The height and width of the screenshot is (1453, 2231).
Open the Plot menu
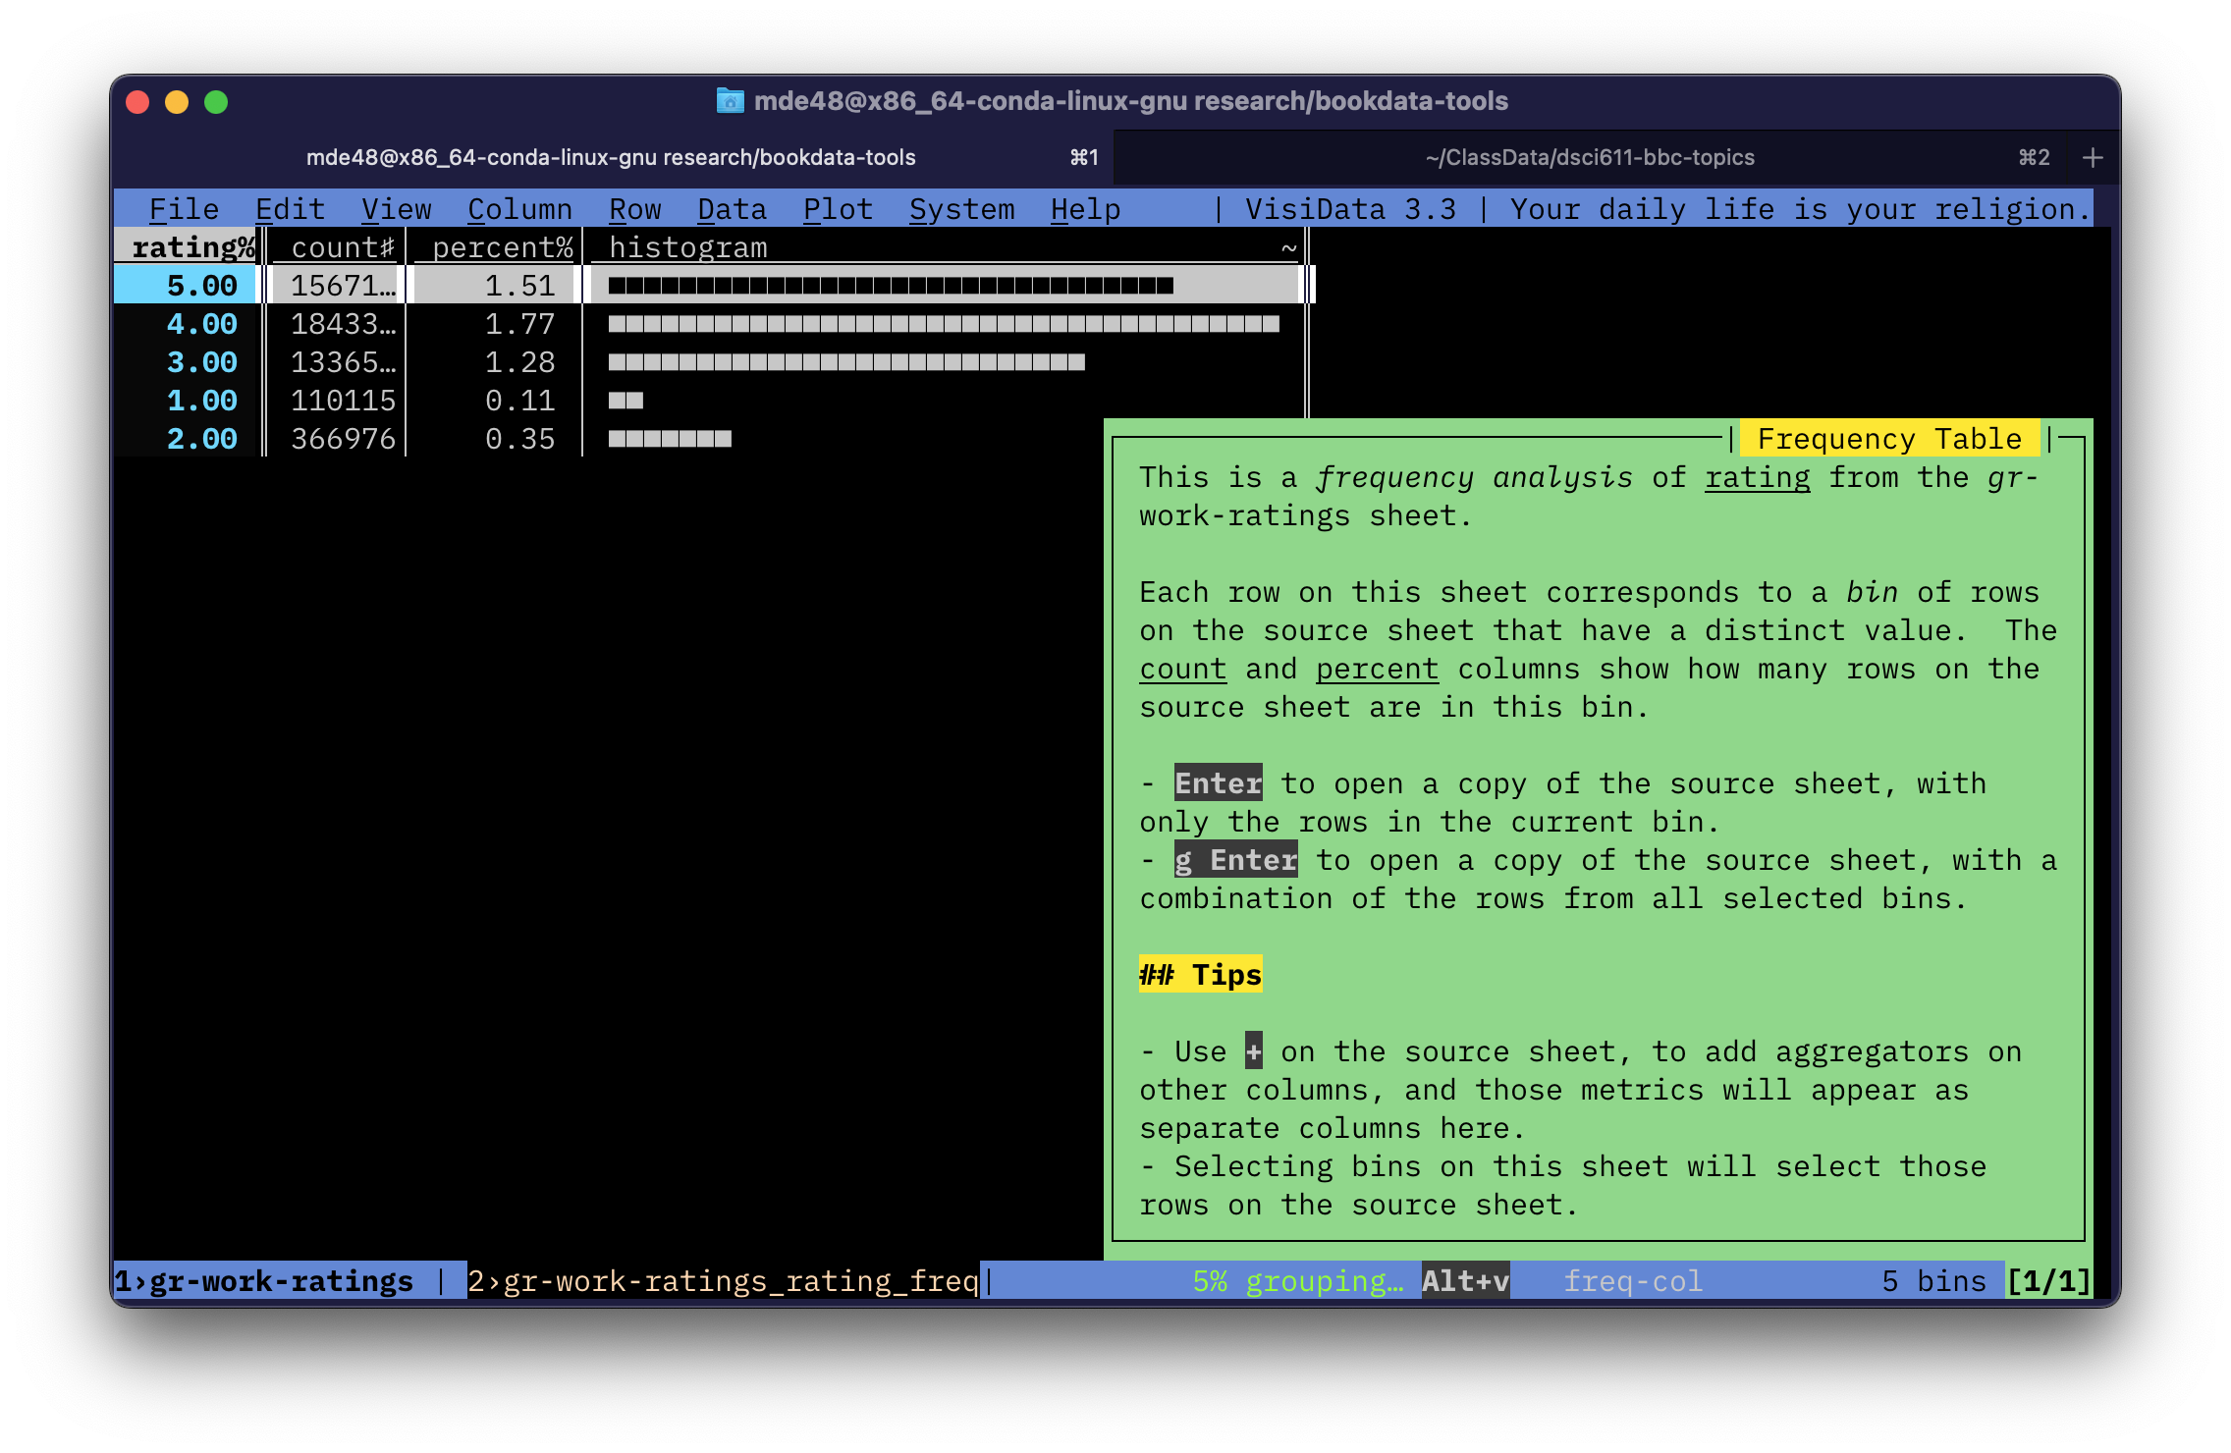click(838, 209)
